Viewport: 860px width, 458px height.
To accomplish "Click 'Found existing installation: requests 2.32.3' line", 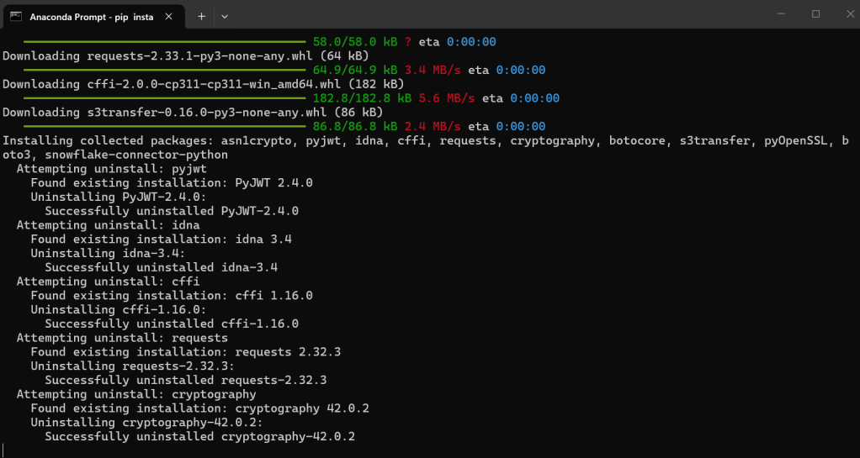I will tap(185, 351).
